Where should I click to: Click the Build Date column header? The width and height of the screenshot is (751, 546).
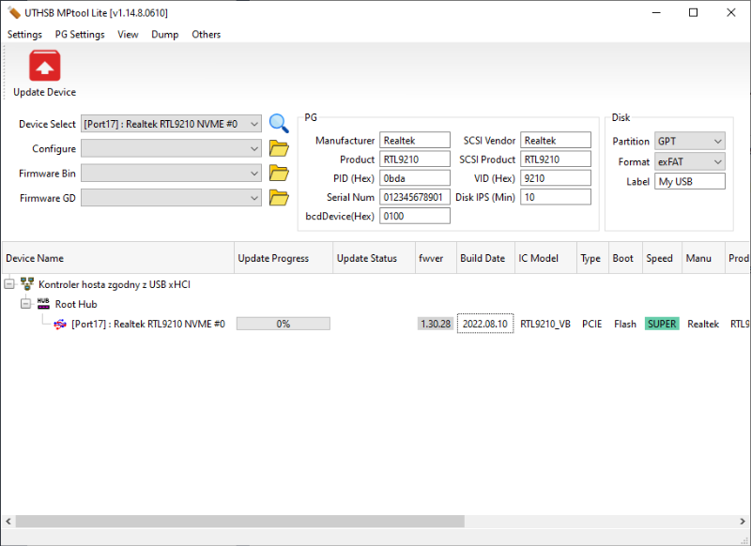[483, 258]
